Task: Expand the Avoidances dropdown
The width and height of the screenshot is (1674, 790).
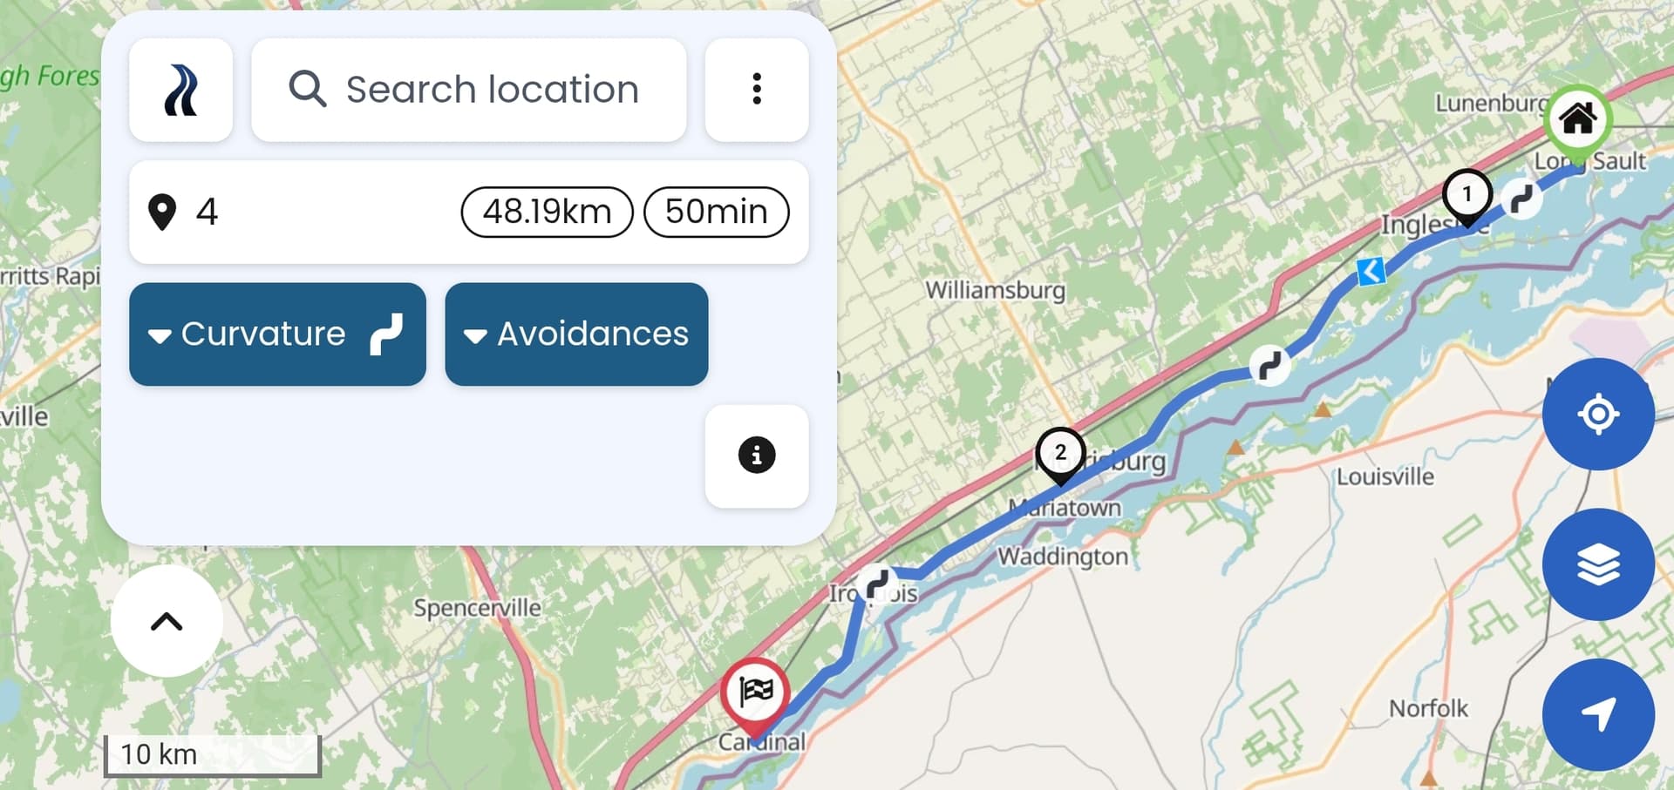Action: (x=576, y=334)
